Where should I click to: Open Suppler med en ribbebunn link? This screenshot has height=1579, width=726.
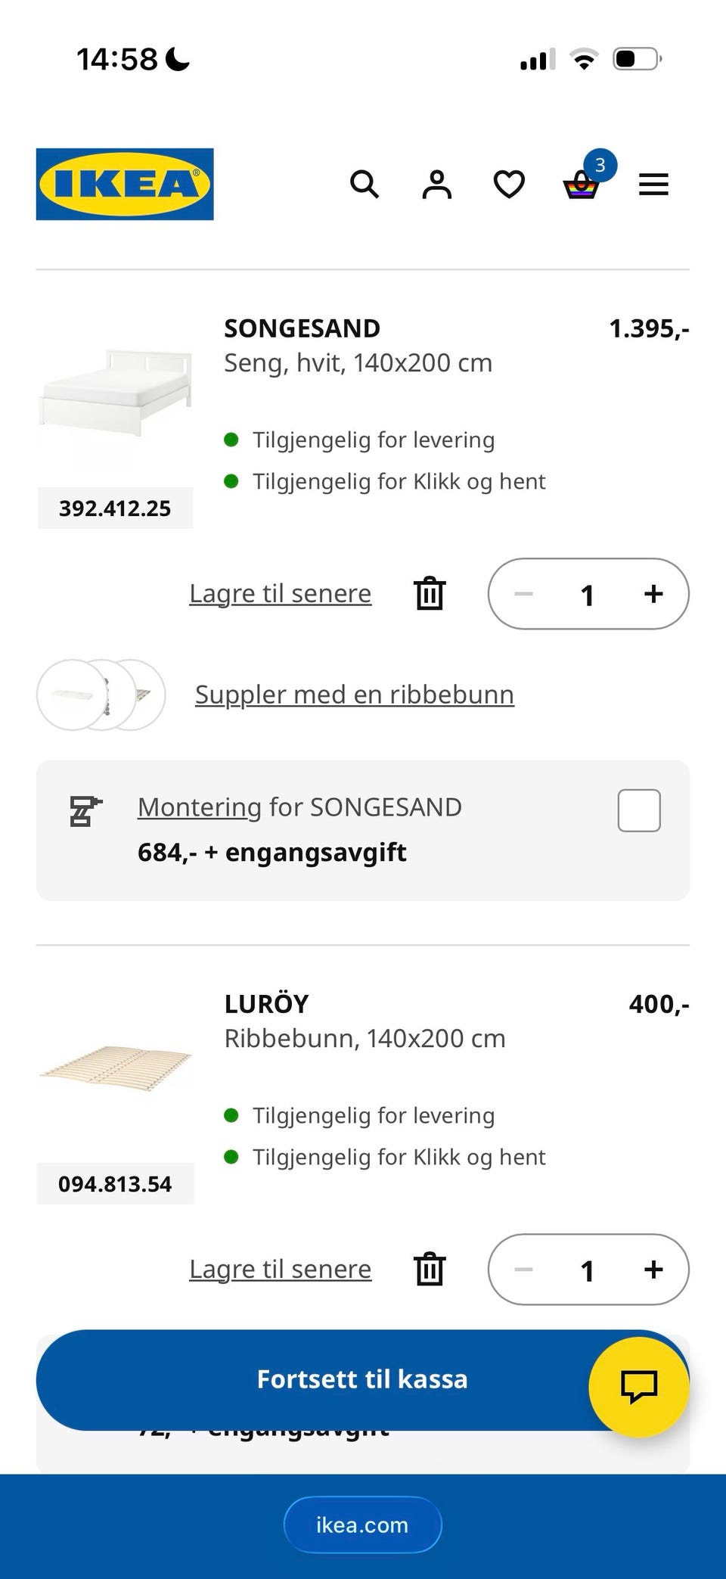pyautogui.click(x=354, y=694)
